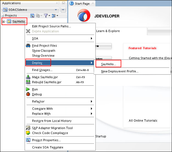This screenshot has width=172, height=152.
Task: Click Project Properties menu entry
Action: (60, 140)
